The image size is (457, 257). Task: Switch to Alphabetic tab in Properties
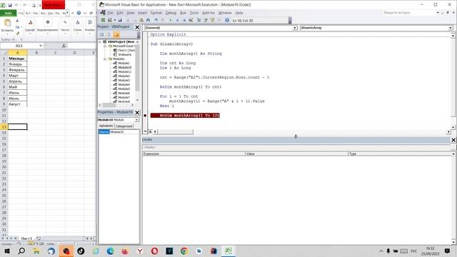pyautogui.click(x=106, y=126)
